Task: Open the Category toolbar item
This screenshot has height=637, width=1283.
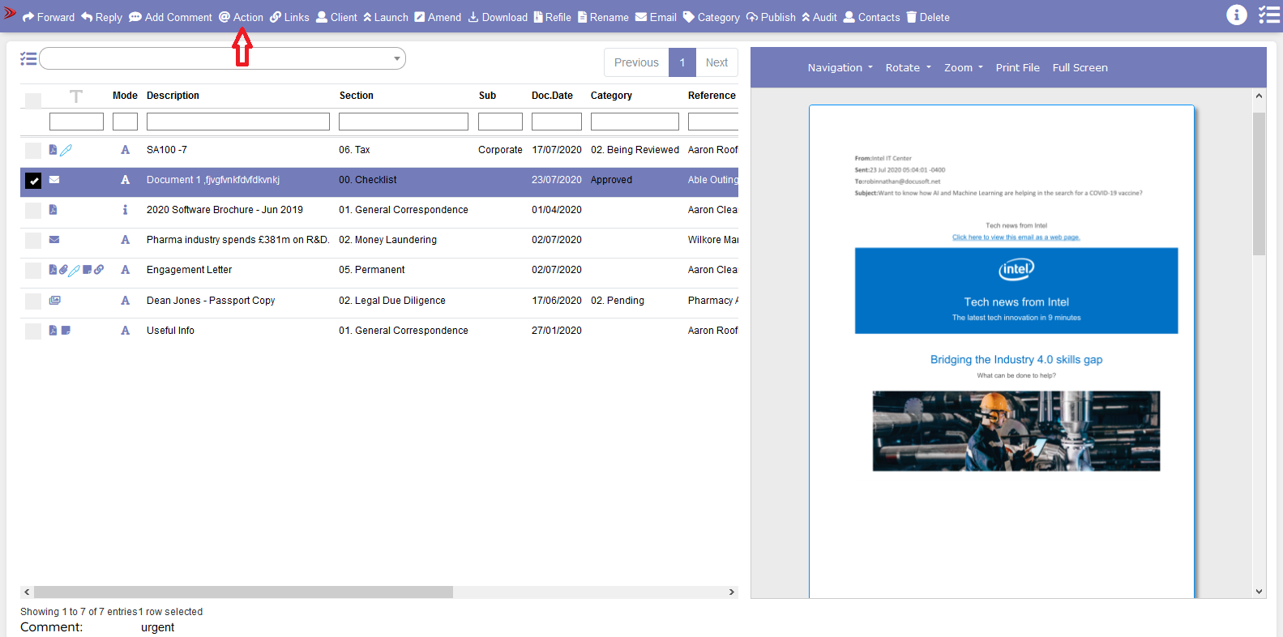Action: 711,17
